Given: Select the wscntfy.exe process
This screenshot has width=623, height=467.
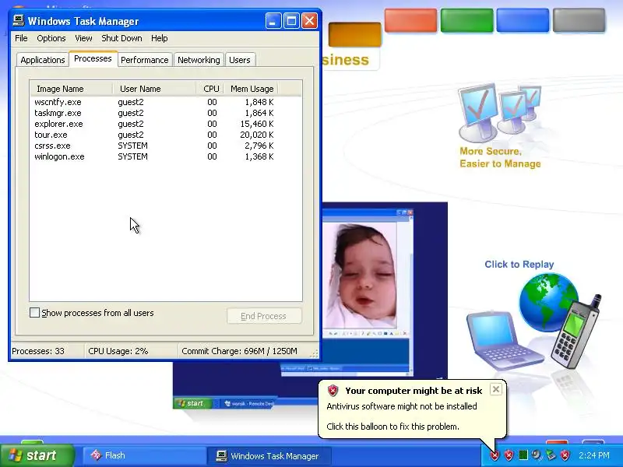Looking at the screenshot, I should (x=58, y=102).
